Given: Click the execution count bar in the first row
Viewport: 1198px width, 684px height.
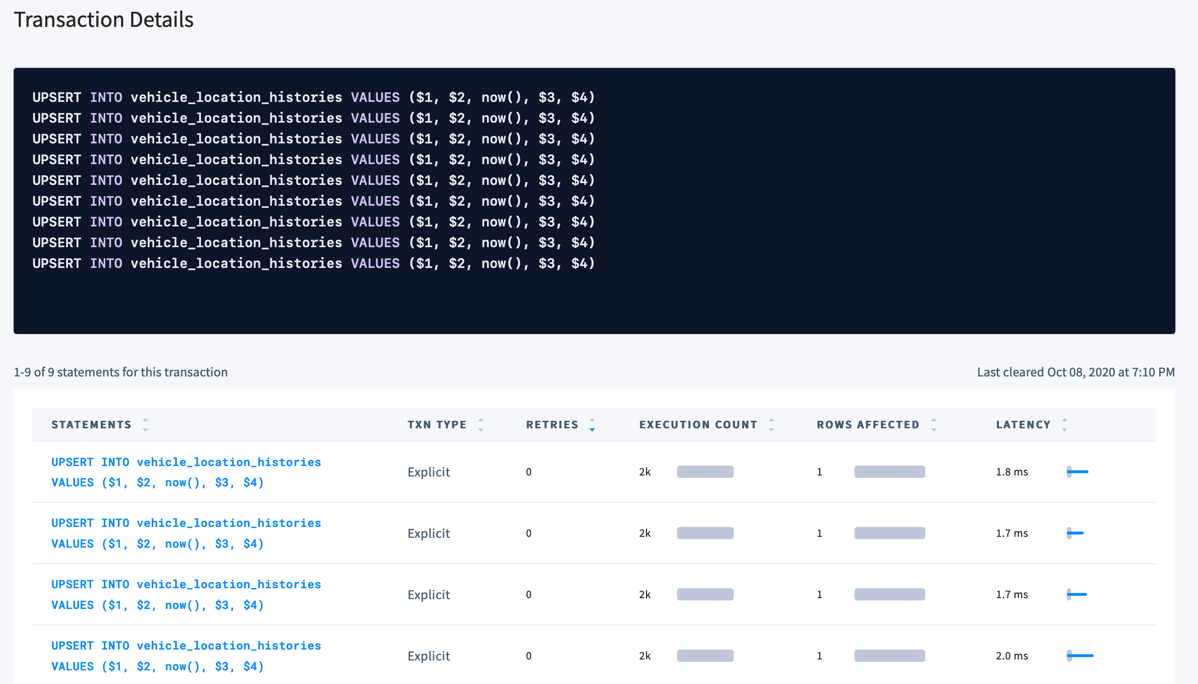Looking at the screenshot, I should click(705, 471).
